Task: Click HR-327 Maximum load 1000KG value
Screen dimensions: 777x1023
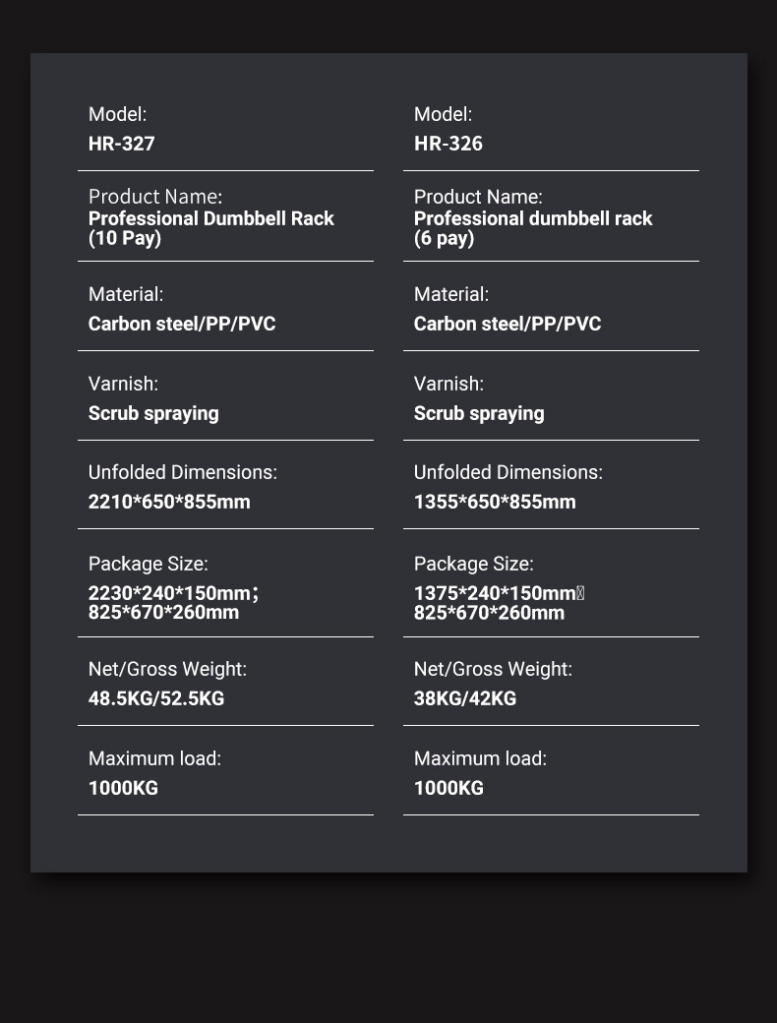Action: tap(123, 788)
